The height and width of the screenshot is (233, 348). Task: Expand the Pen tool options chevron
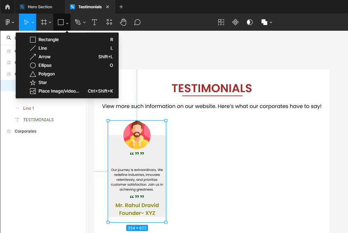point(84,23)
